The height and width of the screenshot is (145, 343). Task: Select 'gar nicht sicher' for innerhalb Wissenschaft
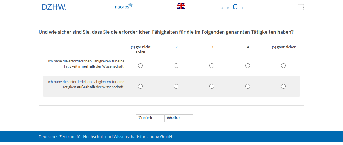click(x=140, y=66)
